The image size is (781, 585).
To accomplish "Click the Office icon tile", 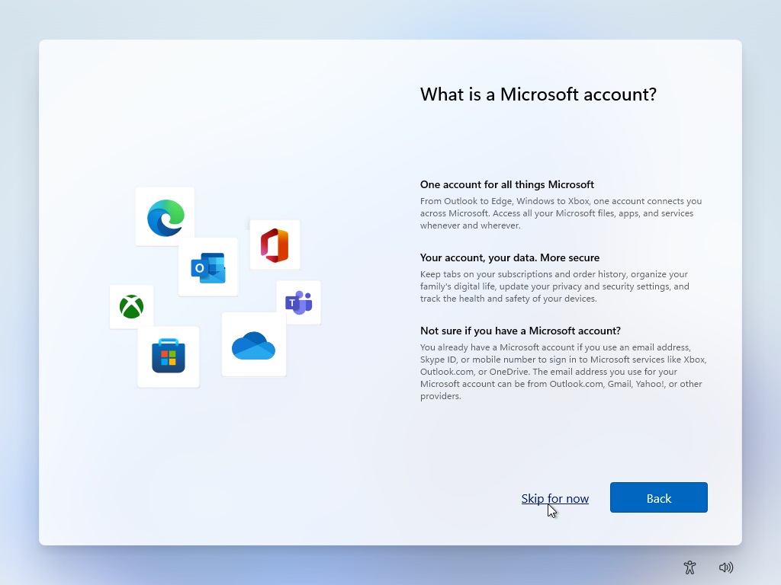I will point(275,245).
